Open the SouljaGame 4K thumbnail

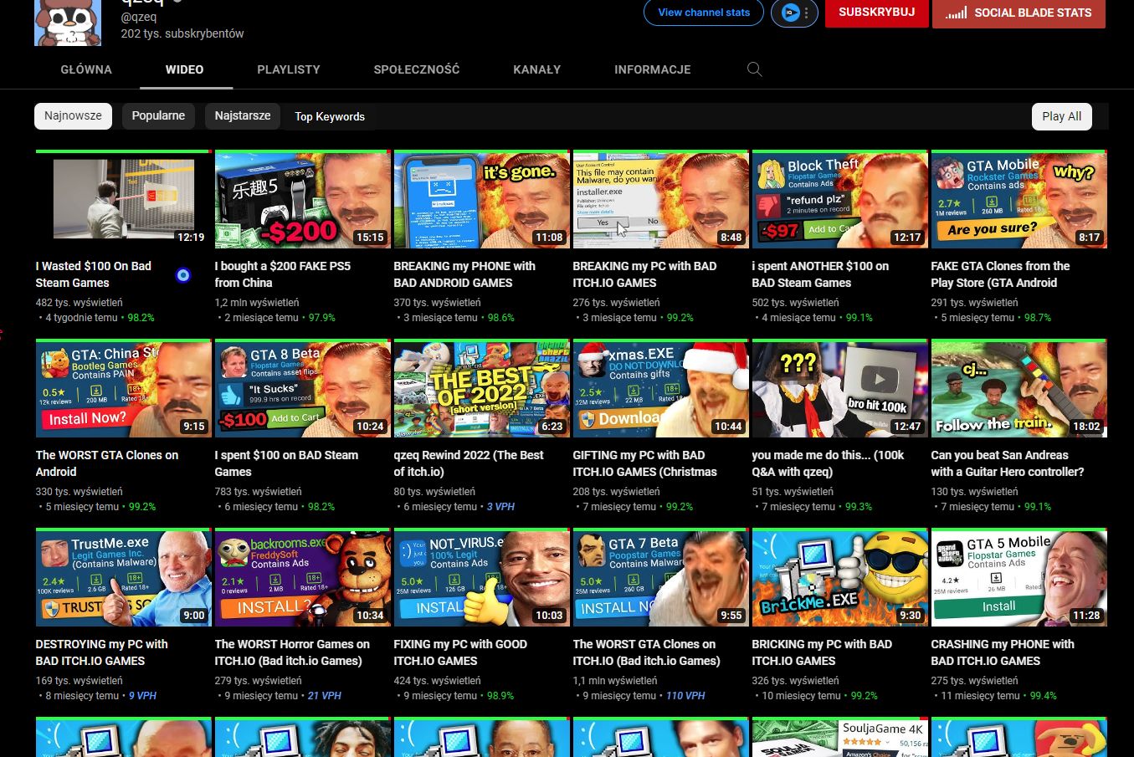[839, 737]
